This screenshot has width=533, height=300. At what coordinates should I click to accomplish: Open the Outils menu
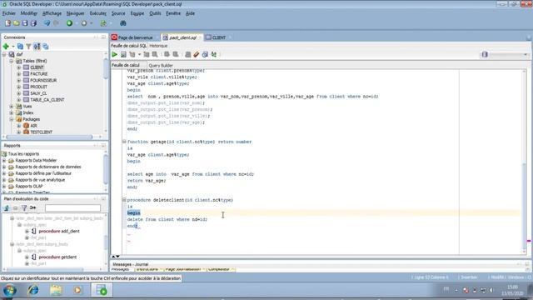click(155, 13)
